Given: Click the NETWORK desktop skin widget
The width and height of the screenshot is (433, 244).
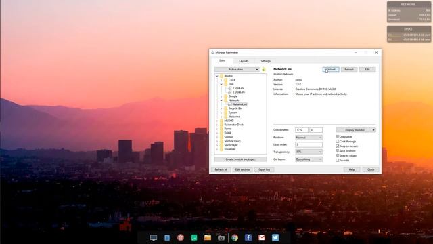Looking at the screenshot, I should click(409, 12).
